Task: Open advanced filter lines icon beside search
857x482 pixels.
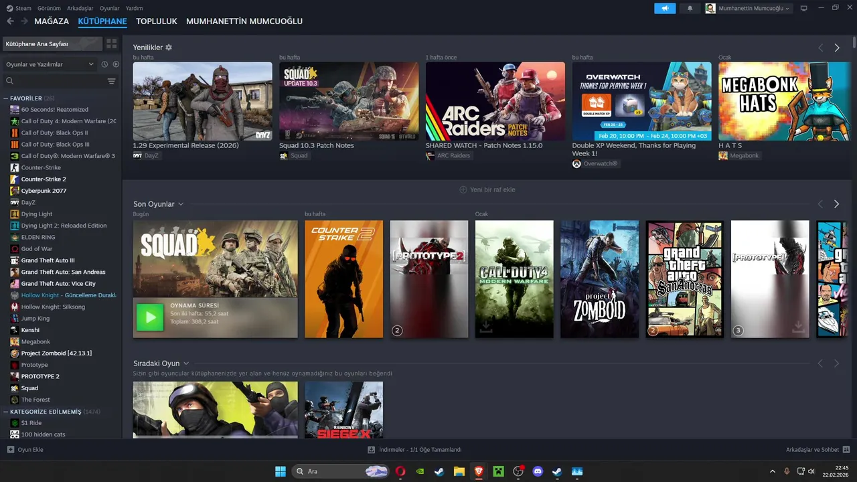Action: [x=112, y=81]
